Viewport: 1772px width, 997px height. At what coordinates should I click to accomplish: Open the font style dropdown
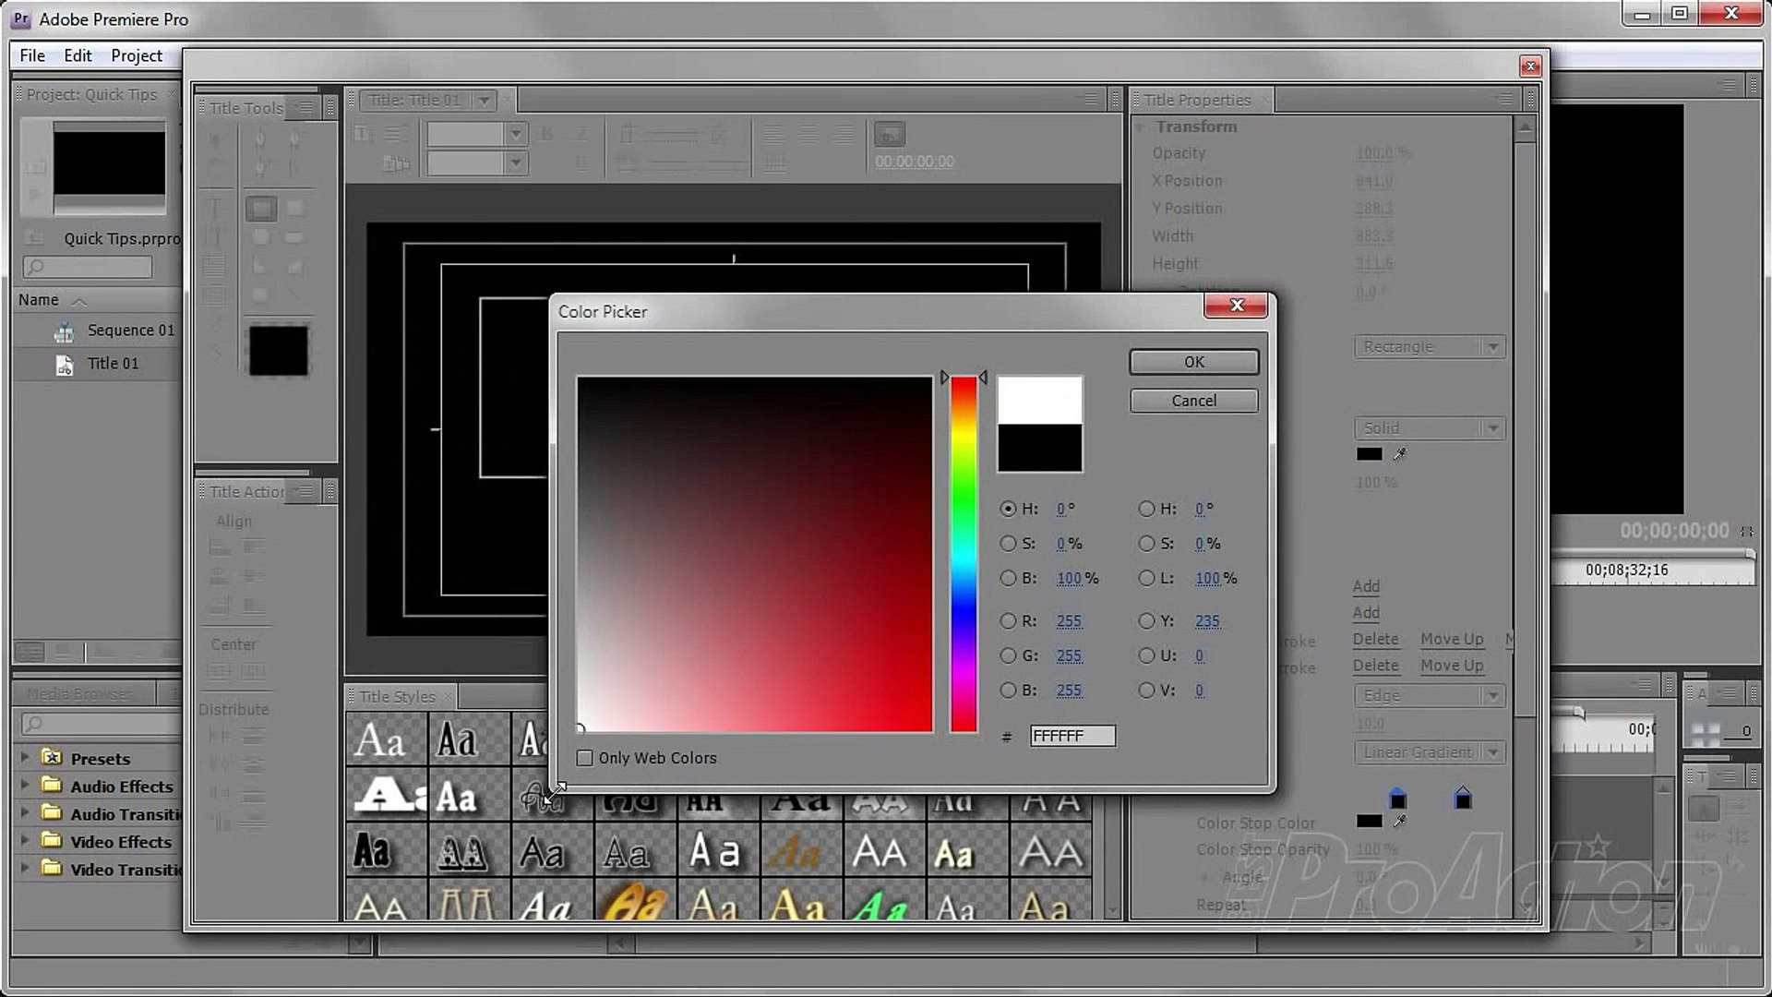point(515,163)
